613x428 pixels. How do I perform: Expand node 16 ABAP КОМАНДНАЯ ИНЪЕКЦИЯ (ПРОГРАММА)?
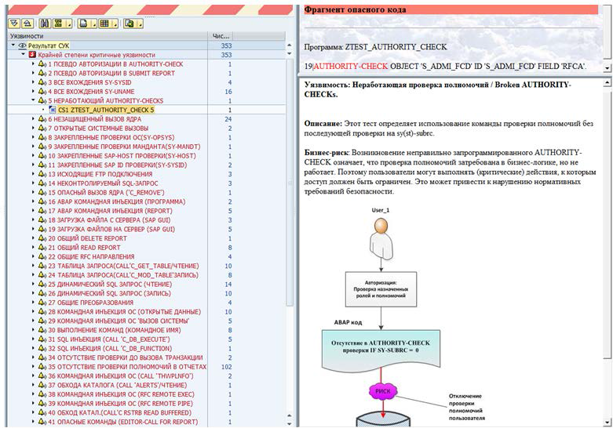pyautogui.click(x=33, y=201)
